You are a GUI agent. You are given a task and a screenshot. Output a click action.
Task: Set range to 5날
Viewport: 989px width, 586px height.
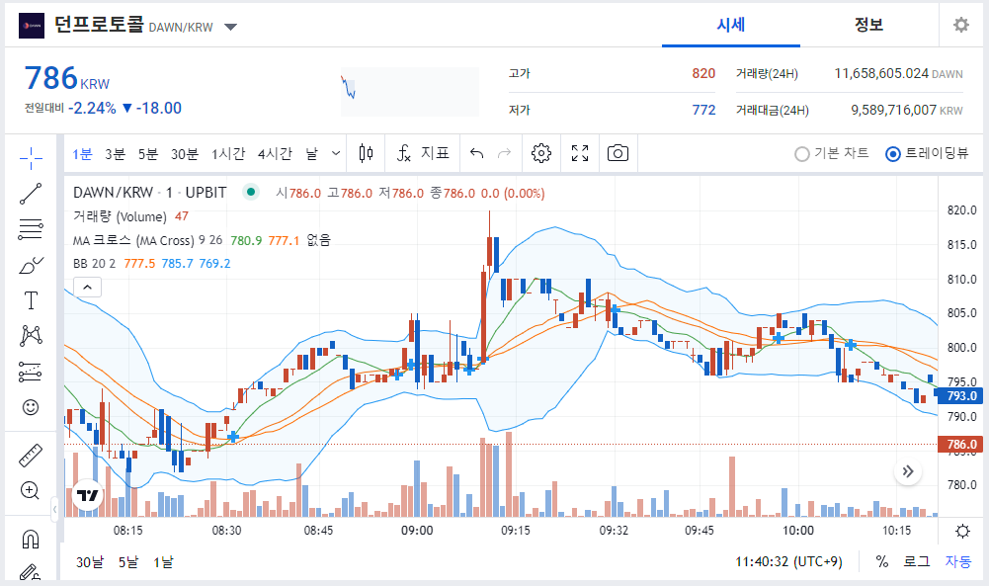point(128,562)
